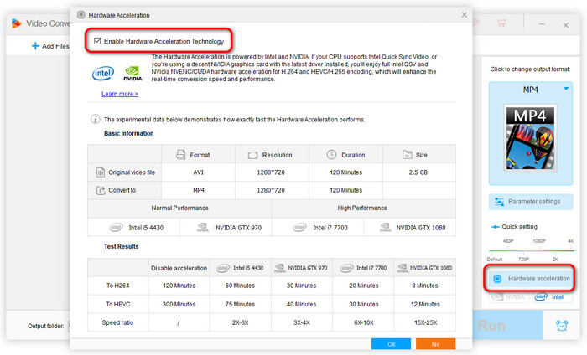Viewport: 587px width, 355px height.
Task: Click the Ok button
Action: [391, 344]
